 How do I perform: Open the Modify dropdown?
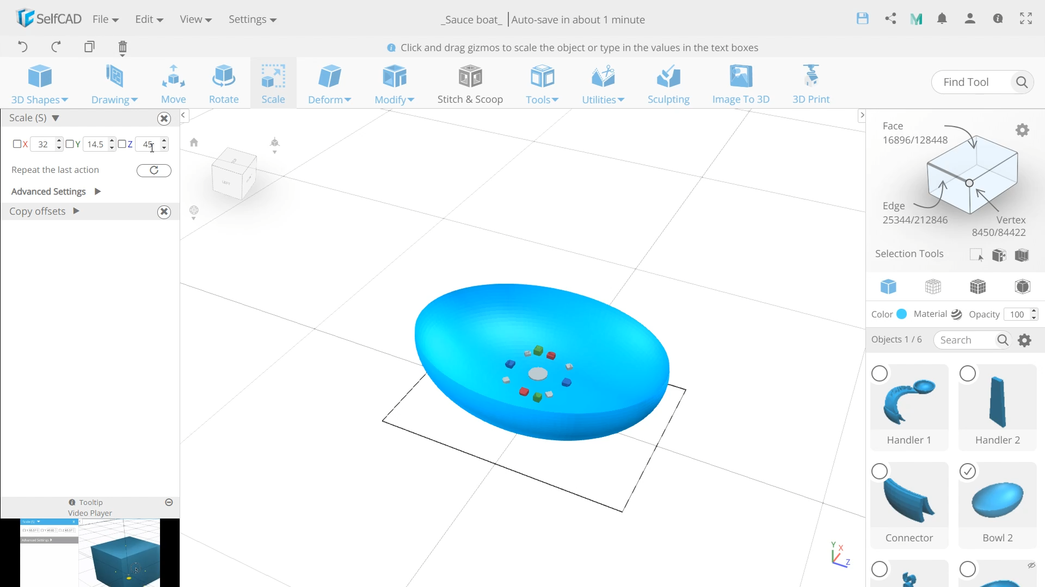(x=395, y=84)
